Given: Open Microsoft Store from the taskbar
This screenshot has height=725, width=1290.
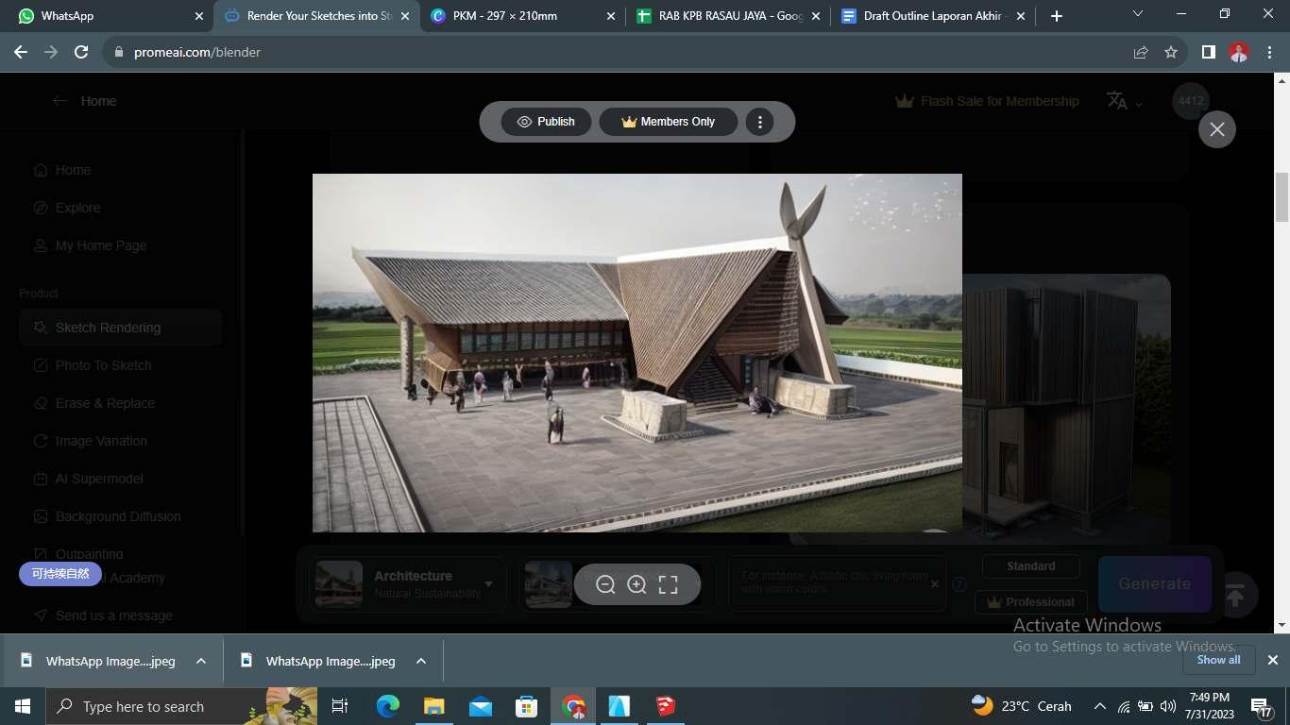Looking at the screenshot, I should click(526, 706).
